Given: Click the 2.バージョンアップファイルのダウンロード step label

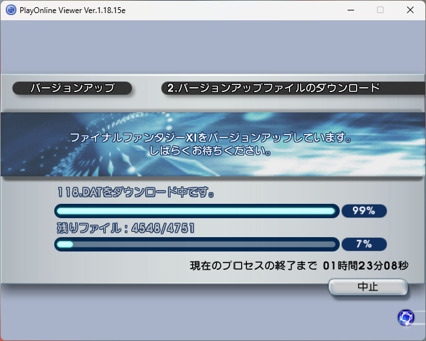Looking at the screenshot, I should pyautogui.click(x=274, y=88).
